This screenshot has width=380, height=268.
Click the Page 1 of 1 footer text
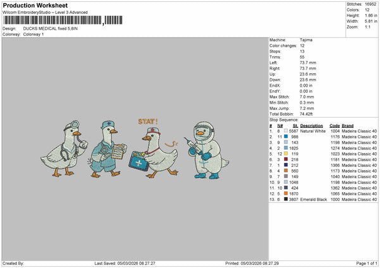[367, 263]
